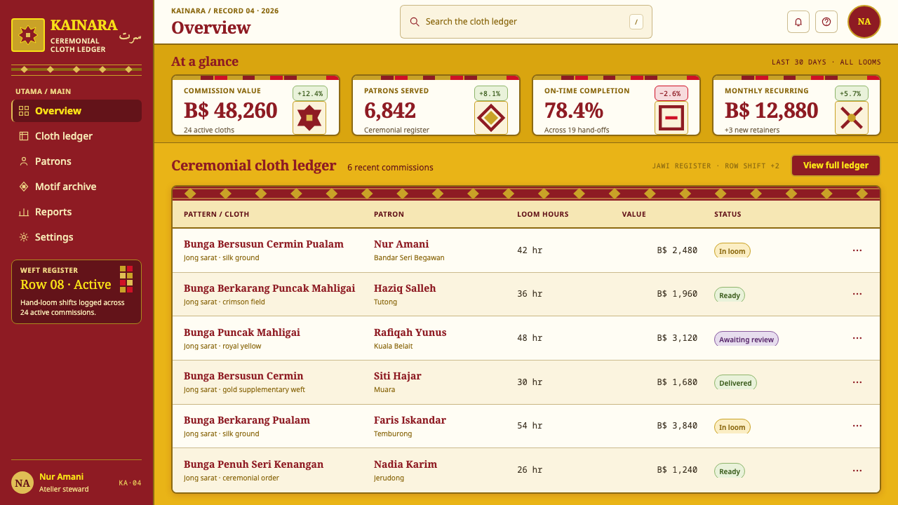Open the help question-mark icon
Image resolution: width=898 pixels, height=505 pixels.
click(826, 22)
